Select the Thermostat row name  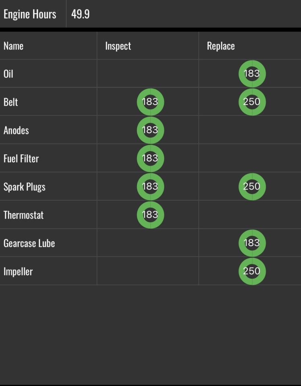pos(23,215)
